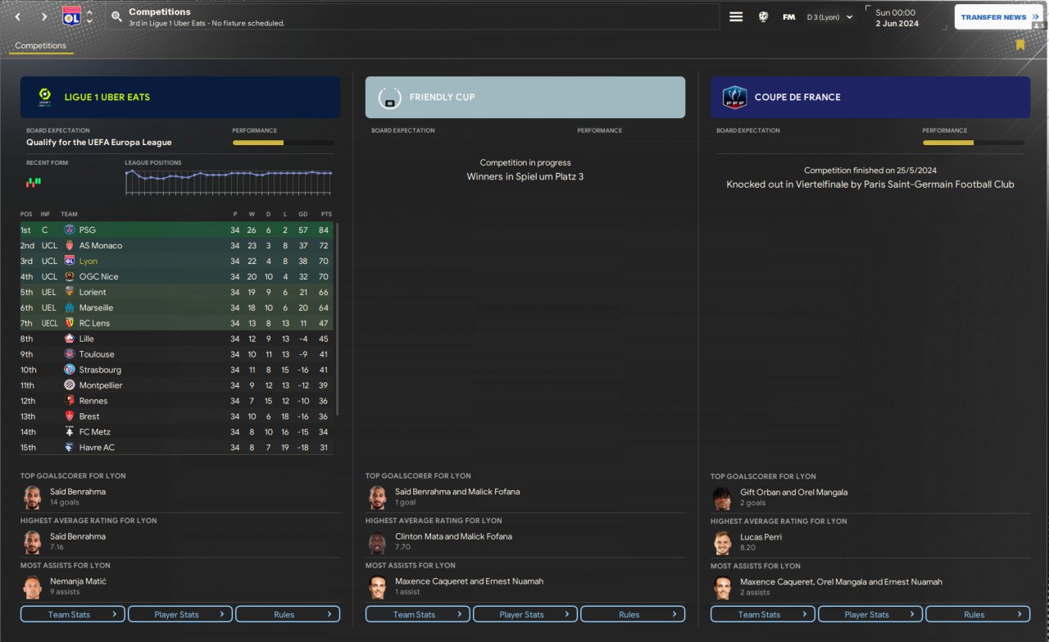The height and width of the screenshot is (642, 1049).
Task: Expand the D 3 (Lyon) manager dropdown
Action: (x=830, y=16)
